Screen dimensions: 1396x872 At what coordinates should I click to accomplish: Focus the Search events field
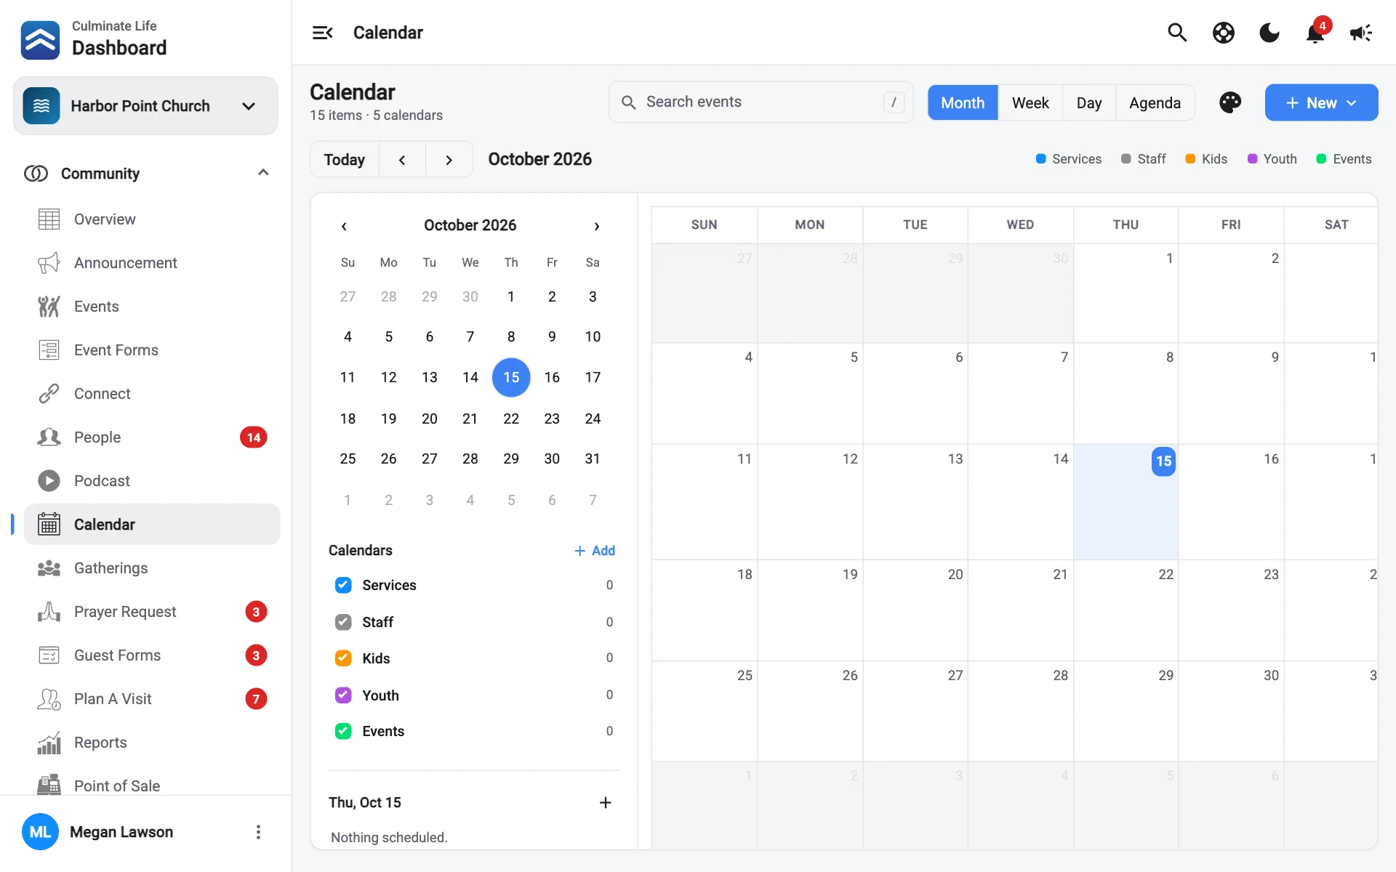click(761, 102)
